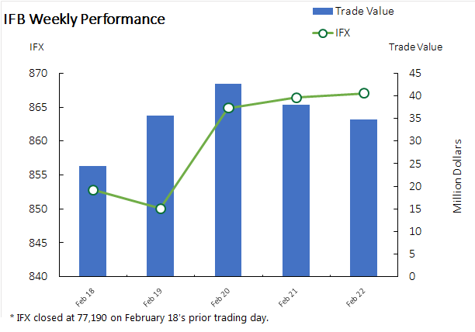Click the IFX data point for Feb 20
The height and width of the screenshot is (332, 475).
[x=228, y=108]
